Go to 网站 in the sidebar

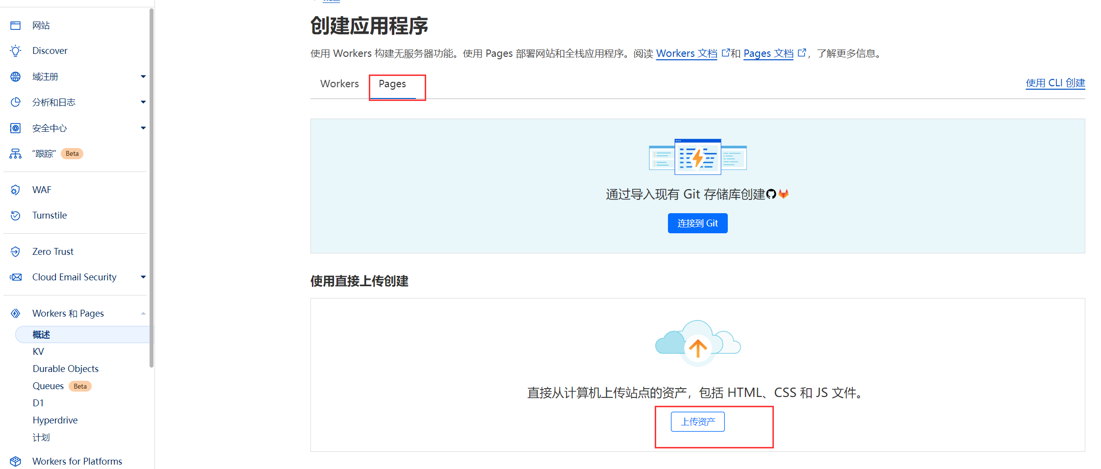pos(41,25)
